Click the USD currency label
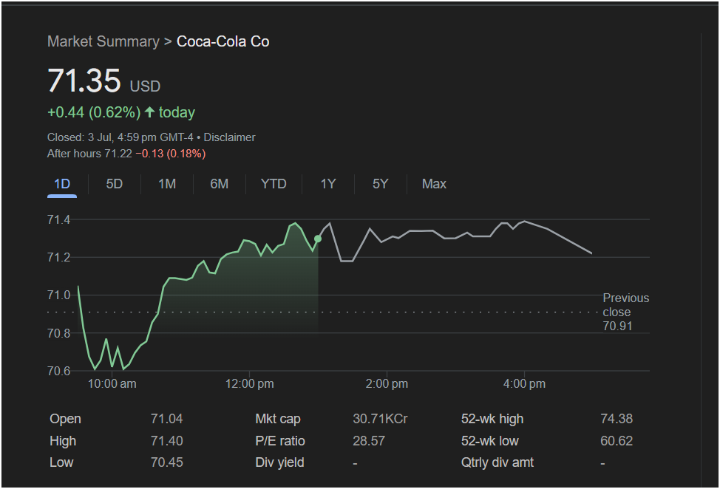Screen dimensions: 720x489 tap(145, 86)
